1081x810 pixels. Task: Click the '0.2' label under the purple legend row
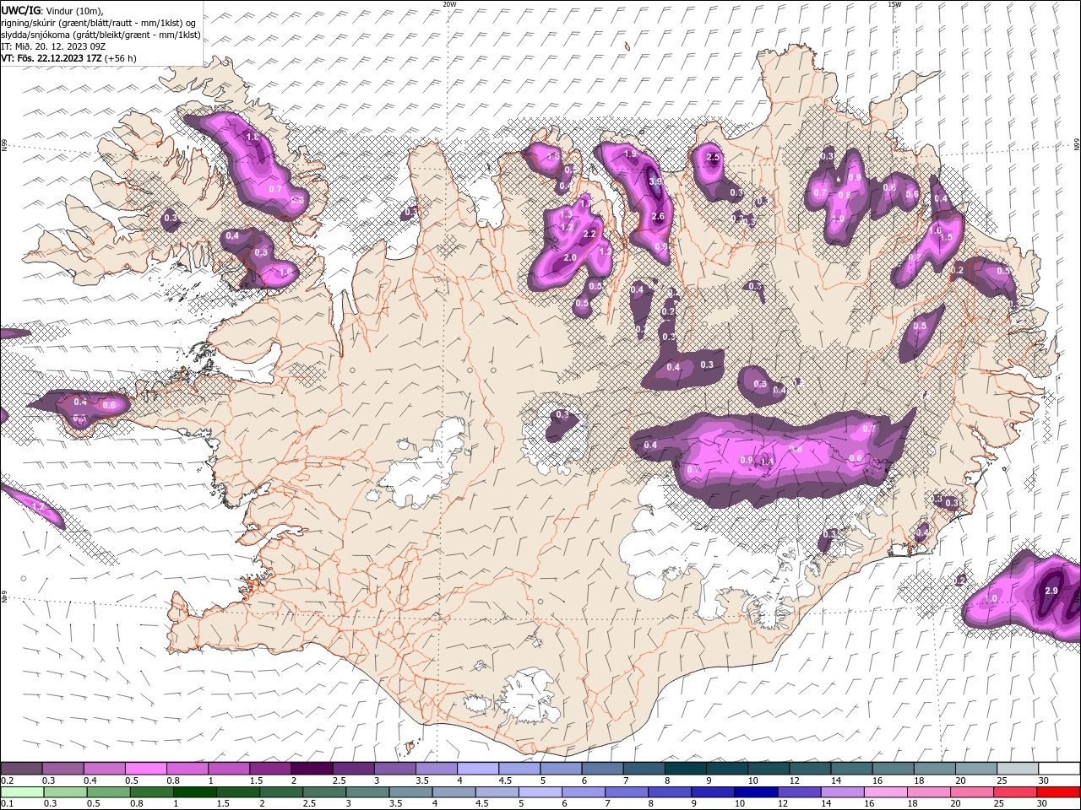pyautogui.click(x=8, y=780)
